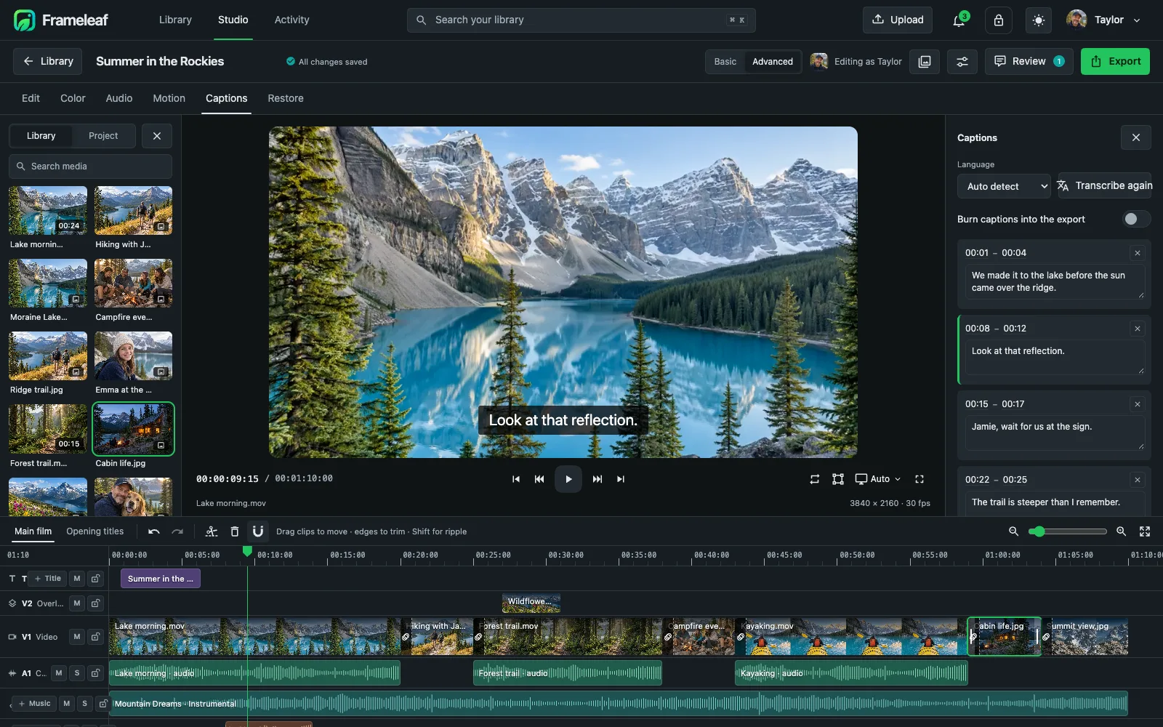Toggle the light/dark theme
Screen dimensions: 1163x727
1039,20
